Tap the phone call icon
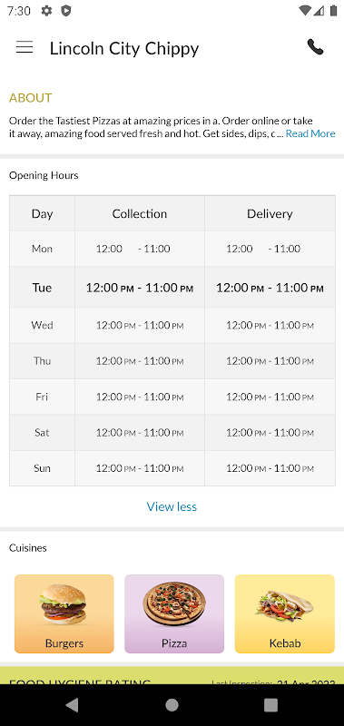Viewport: 344px width, 726px height. tap(315, 47)
